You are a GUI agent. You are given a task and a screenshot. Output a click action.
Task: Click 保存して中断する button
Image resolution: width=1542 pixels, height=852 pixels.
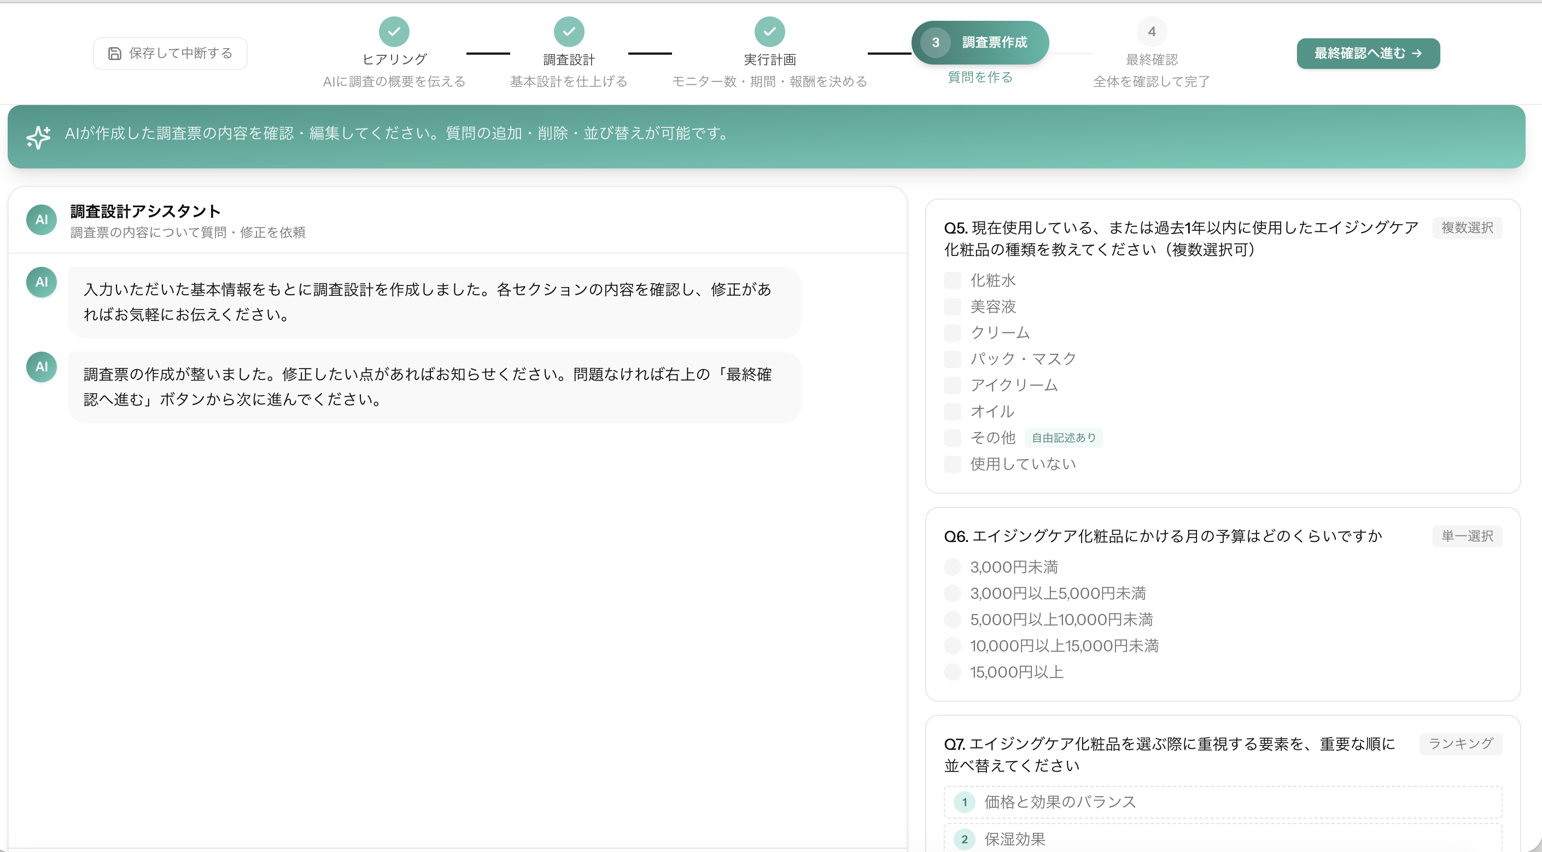[170, 53]
